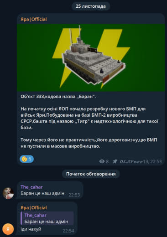Click the Початок обговорення divider label
The width and height of the screenshot is (167, 237).
pos(91,174)
